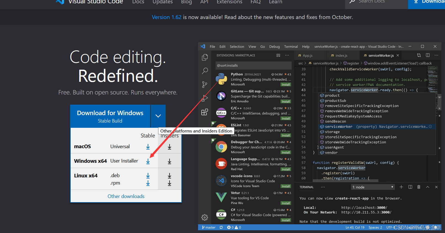Image resolution: width=445 pixels, height=233 pixels.
Task: Open the FAQ nav item
Action: pos(256,2)
